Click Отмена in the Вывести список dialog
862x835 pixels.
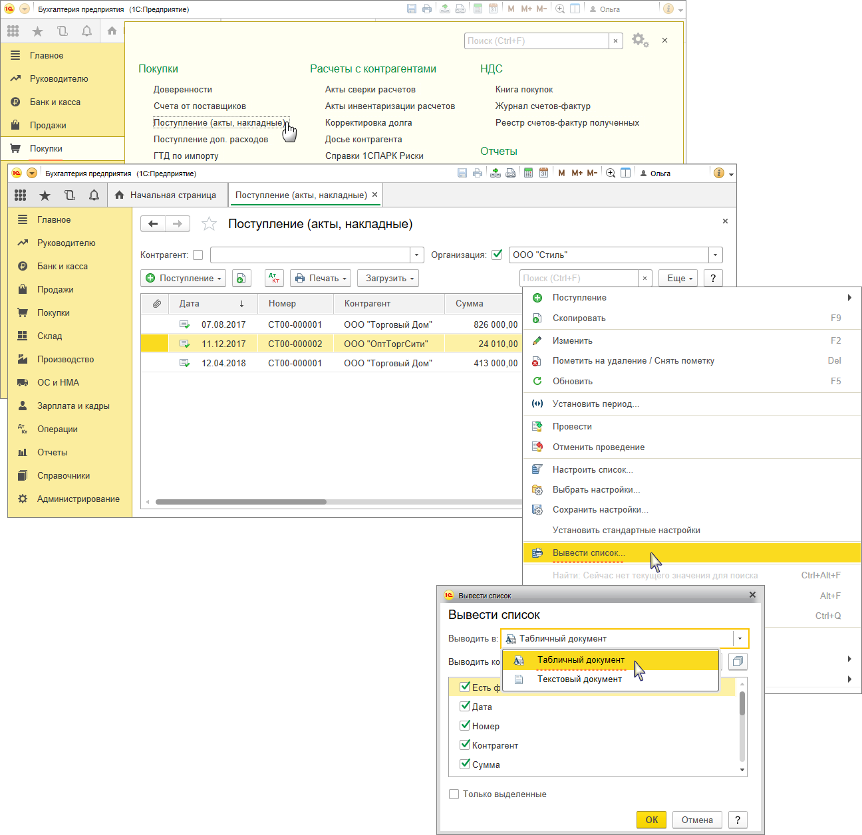click(x=697, y=820)
